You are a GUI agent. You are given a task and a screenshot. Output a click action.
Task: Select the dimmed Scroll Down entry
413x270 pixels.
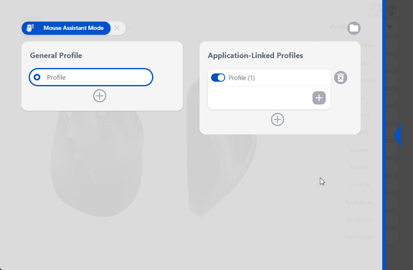click(x=359, y=202)
